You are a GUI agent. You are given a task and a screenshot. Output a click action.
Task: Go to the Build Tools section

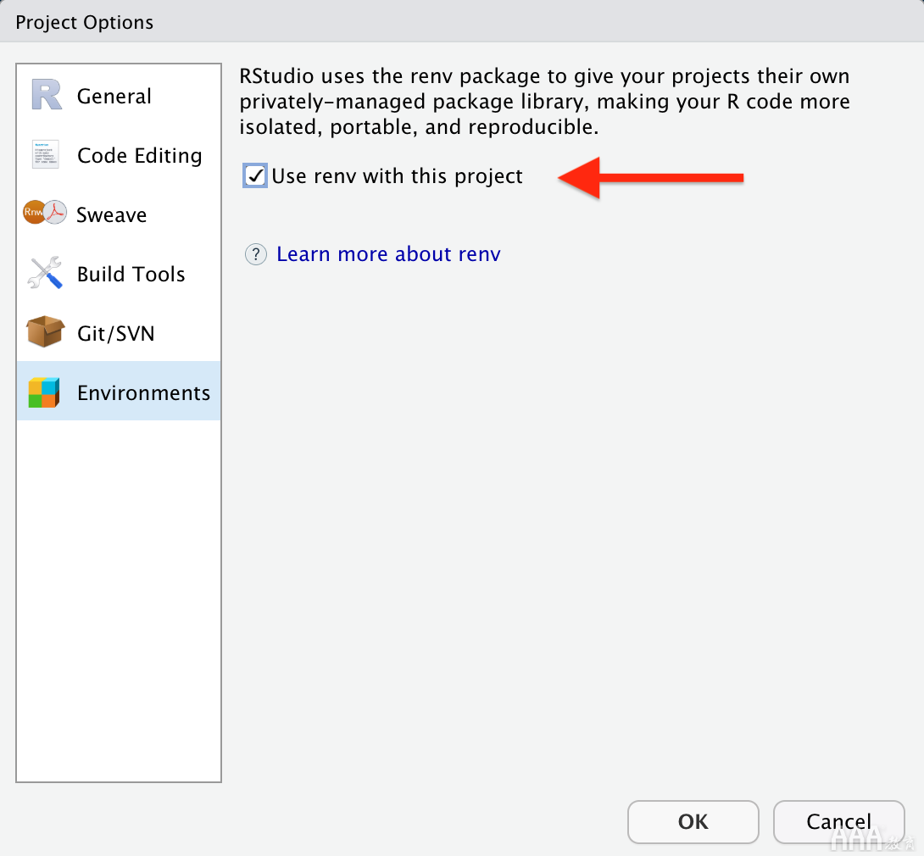point(131,275)
